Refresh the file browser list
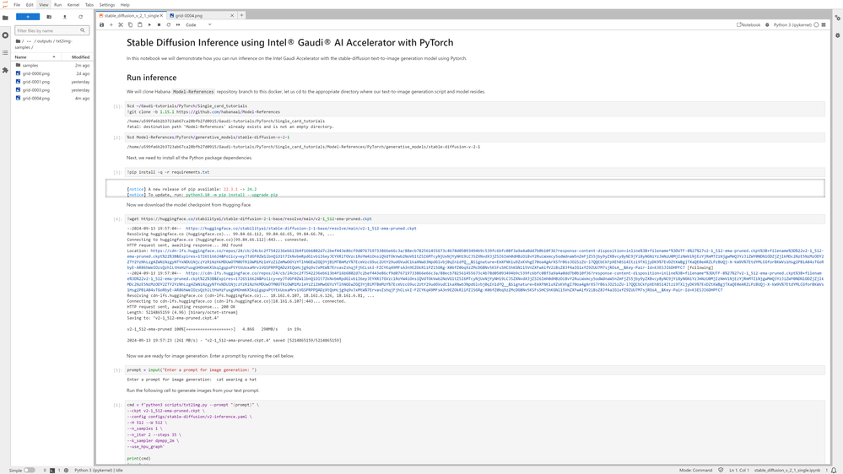The image size is (843, 474). tap(81, 17)
